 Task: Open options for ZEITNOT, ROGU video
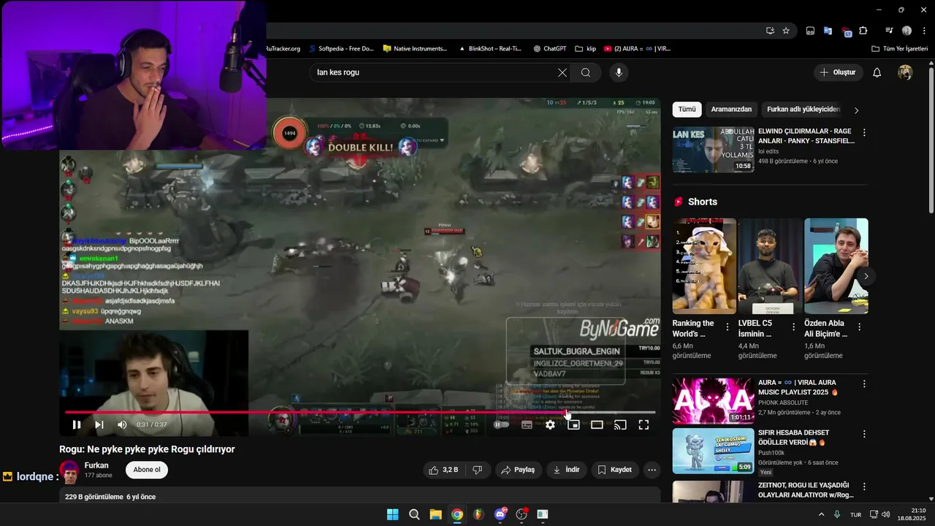click(864, 486)
